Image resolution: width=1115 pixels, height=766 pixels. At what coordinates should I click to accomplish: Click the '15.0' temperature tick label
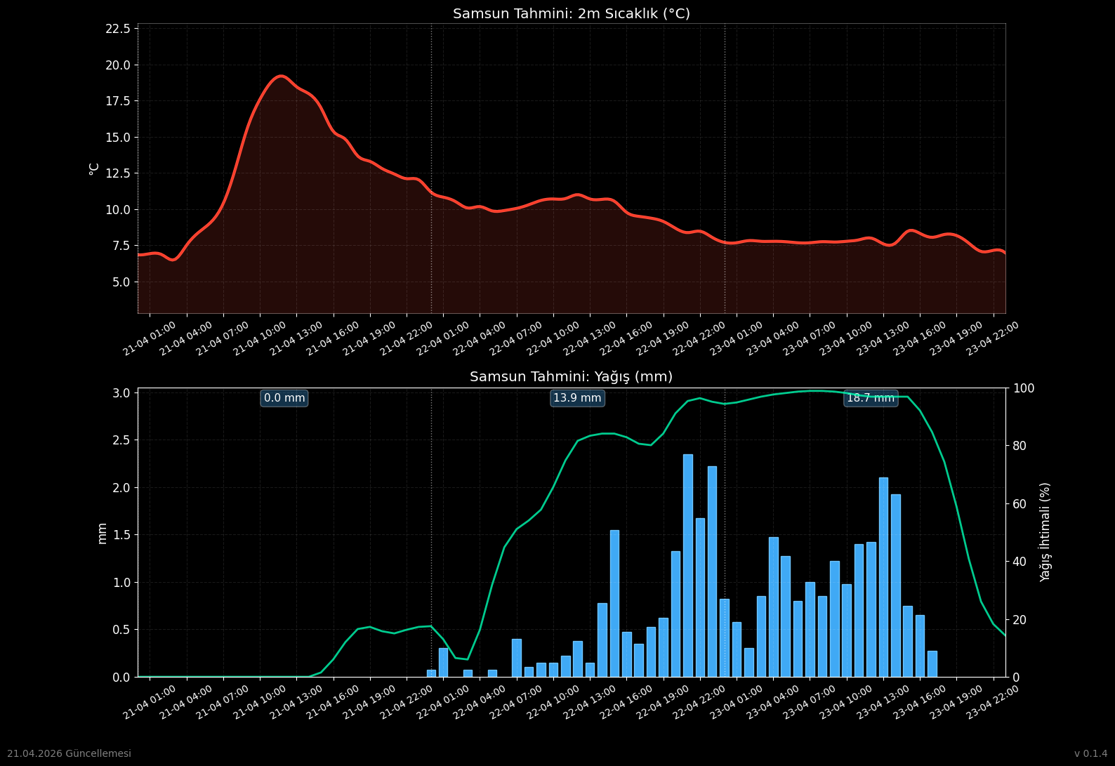pyautogui.click(x=117, y=138)
